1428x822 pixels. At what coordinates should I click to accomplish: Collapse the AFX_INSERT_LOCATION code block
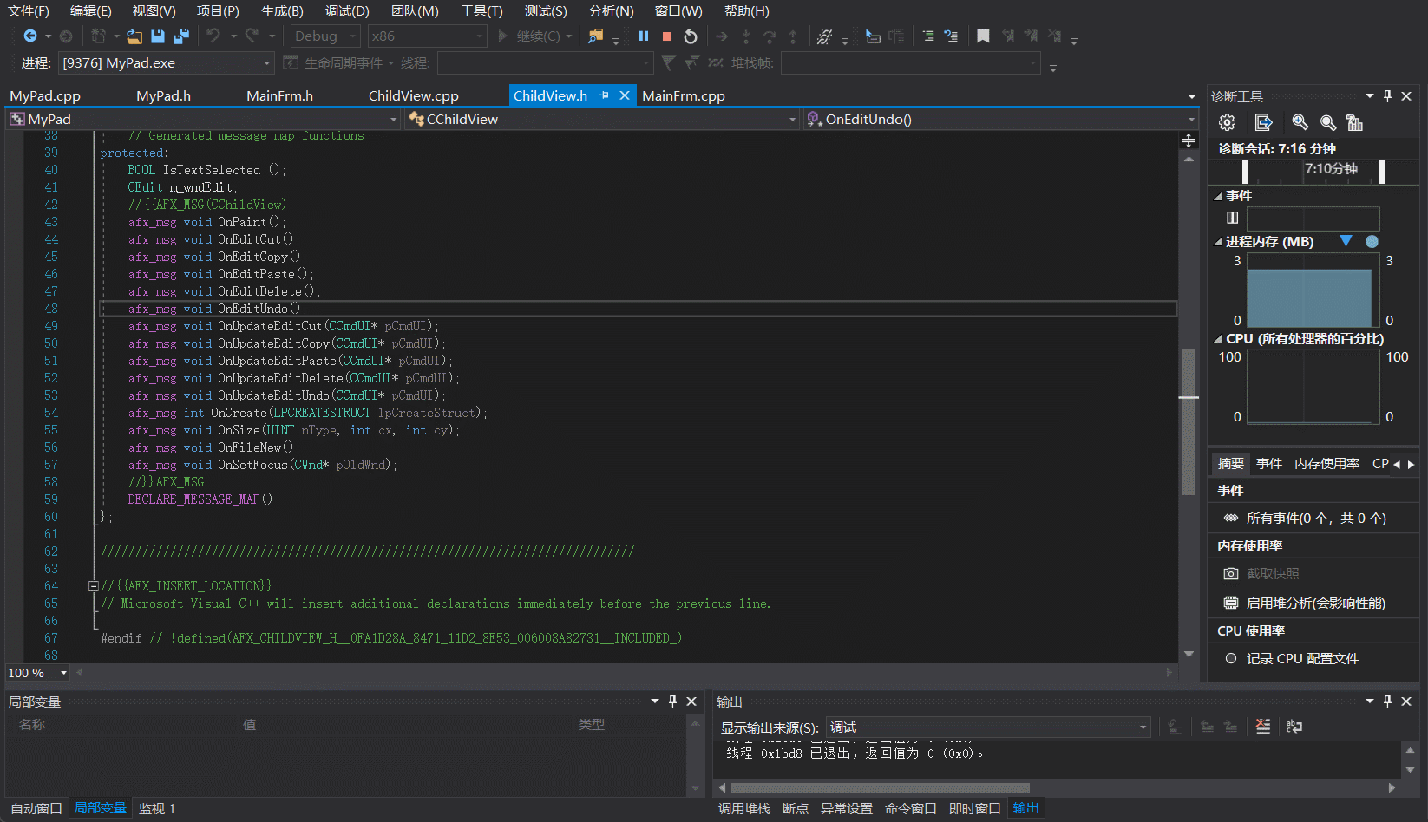click(x=94, y=586)
